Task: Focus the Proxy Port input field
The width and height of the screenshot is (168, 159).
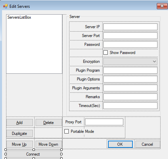Action: tap(104, 122)
